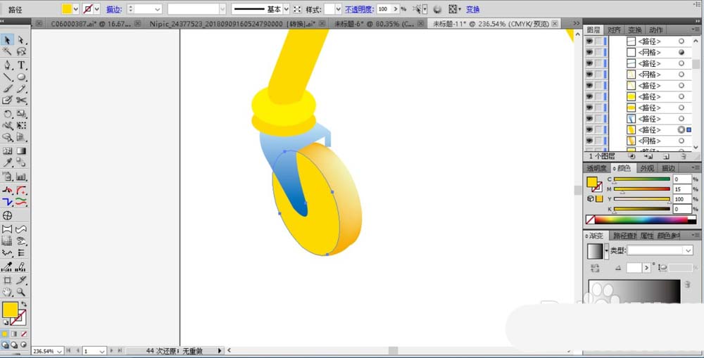The image size is (704, 358).
Task: Expand the opacity value arrow
Action: click(x=395, y=9)
